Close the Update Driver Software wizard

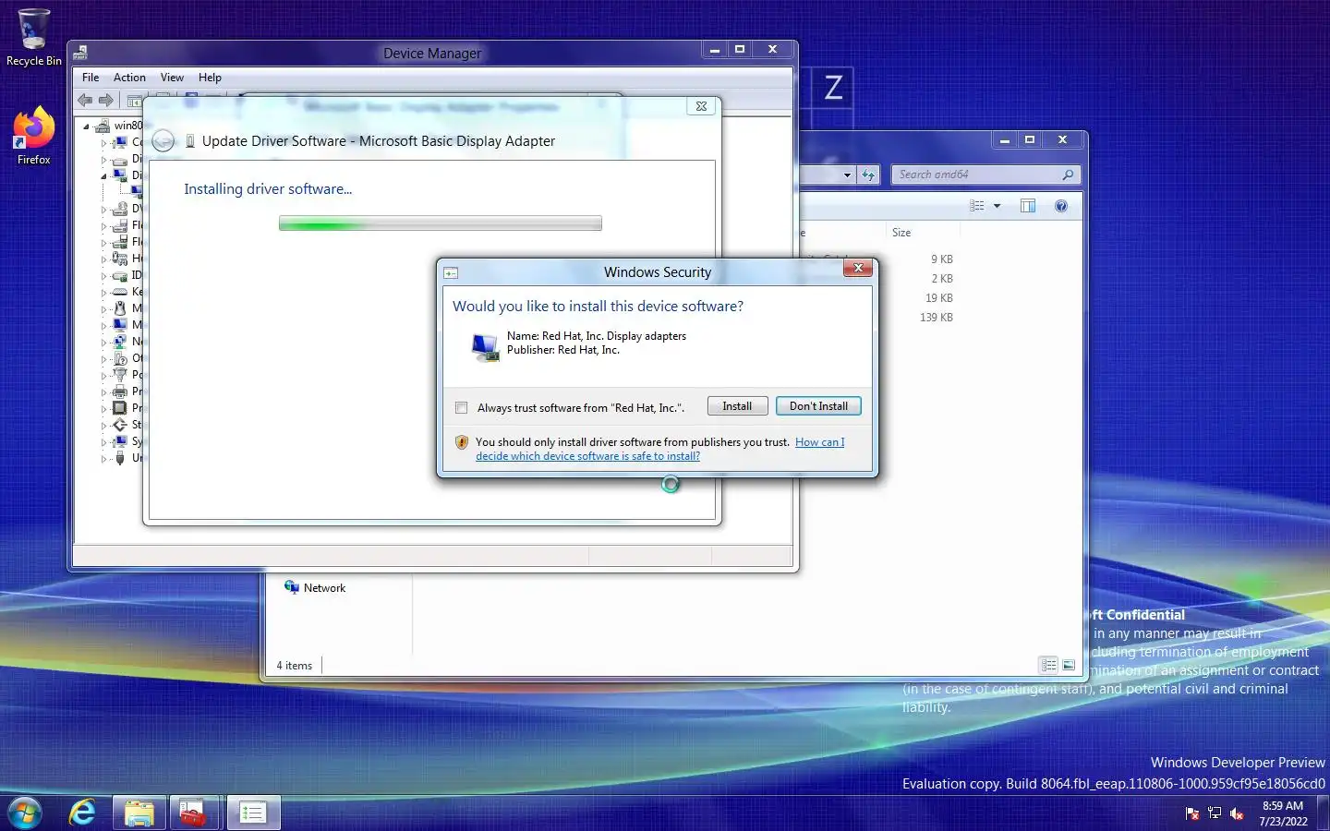[x=701, y=106]
